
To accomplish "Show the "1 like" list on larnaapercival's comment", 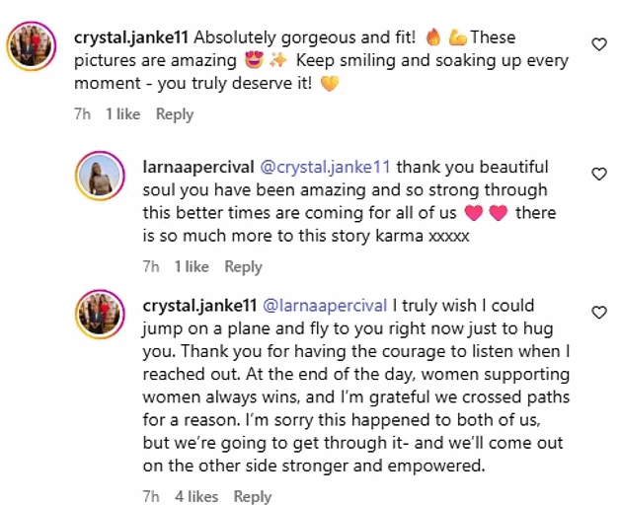I will tap(192, 266).
